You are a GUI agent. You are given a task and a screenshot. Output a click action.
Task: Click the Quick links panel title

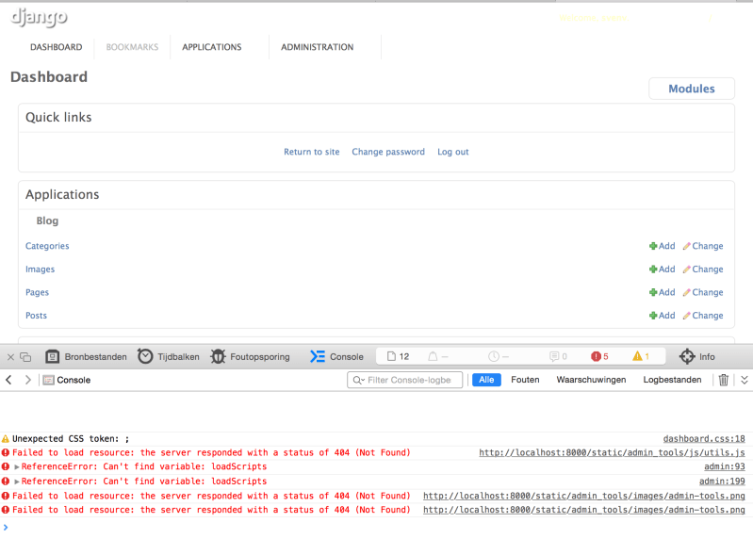(x=58, y=117)
